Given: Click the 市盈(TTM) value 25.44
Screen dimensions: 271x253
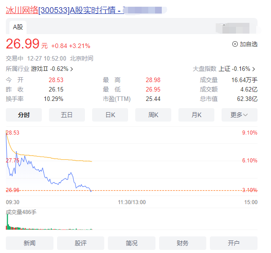Looking at the screenshot, I should click(x=153, y=99).
